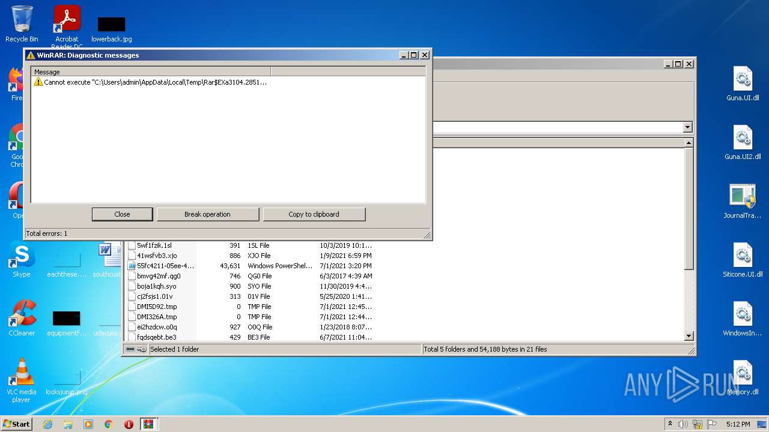Open the Recycle Bin desktop icon
Viewport: 769px width, 432px height.
tap(22, 24)
